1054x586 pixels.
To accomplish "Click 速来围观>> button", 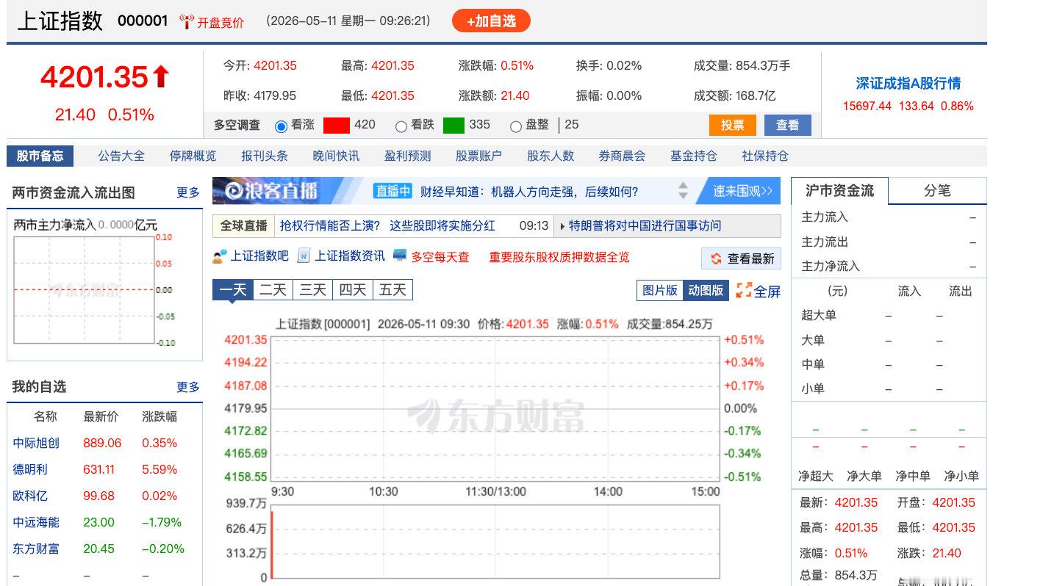I will [742, 191].
